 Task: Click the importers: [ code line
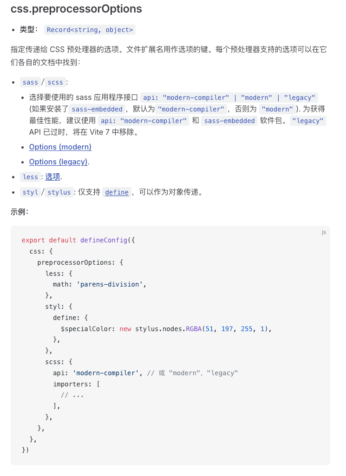click(x=77, y=384)
